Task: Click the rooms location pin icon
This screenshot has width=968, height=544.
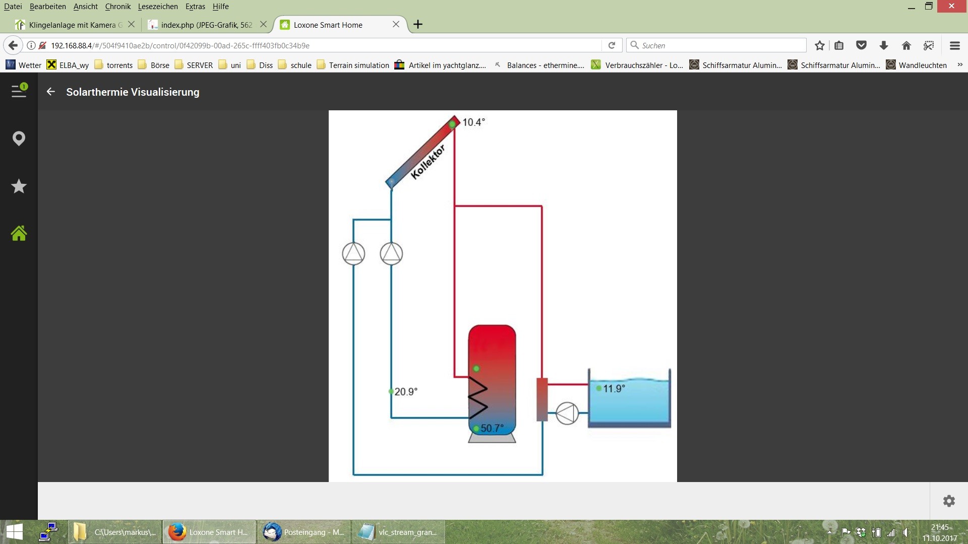Action: (x=19, y=139)
